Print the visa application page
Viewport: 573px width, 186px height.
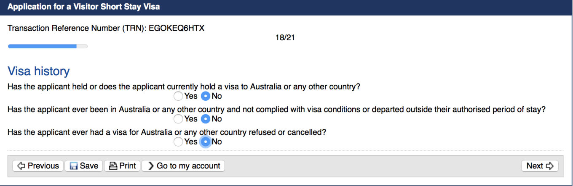pyautogui.click(x=122, y=166)
